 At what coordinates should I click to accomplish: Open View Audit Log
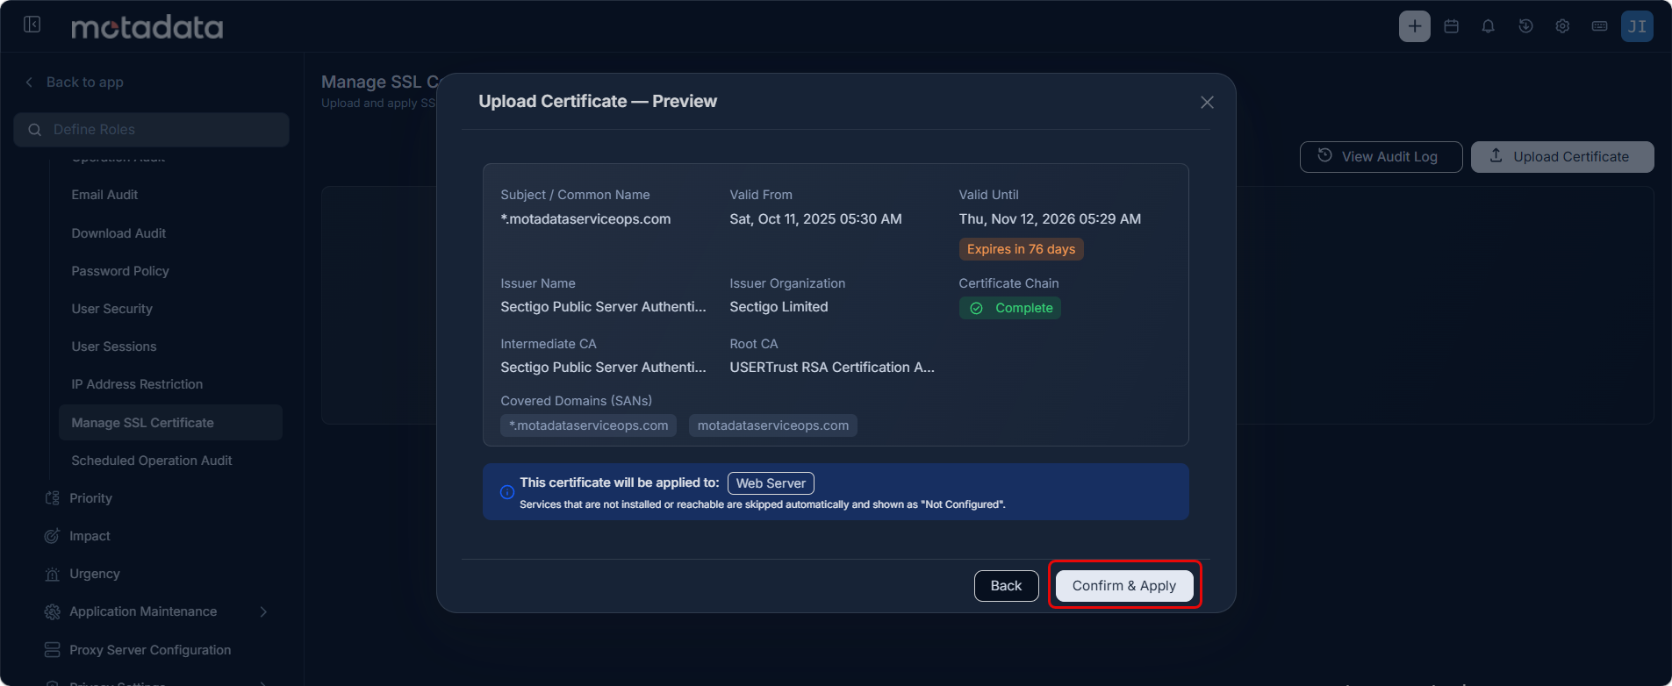click(x=1381, y=157)
